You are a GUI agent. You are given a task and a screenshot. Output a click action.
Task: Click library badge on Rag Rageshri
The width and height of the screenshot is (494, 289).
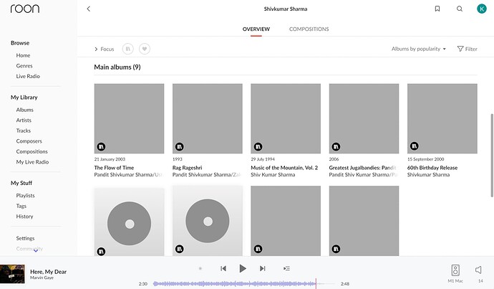pyautogui.click(x=179, y=147)
